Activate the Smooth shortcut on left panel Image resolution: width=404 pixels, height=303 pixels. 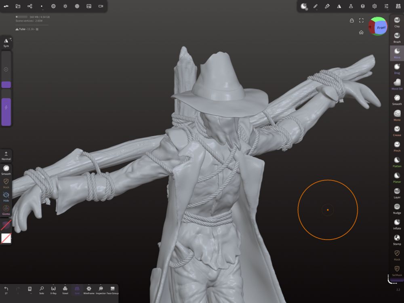coord(6,170)
